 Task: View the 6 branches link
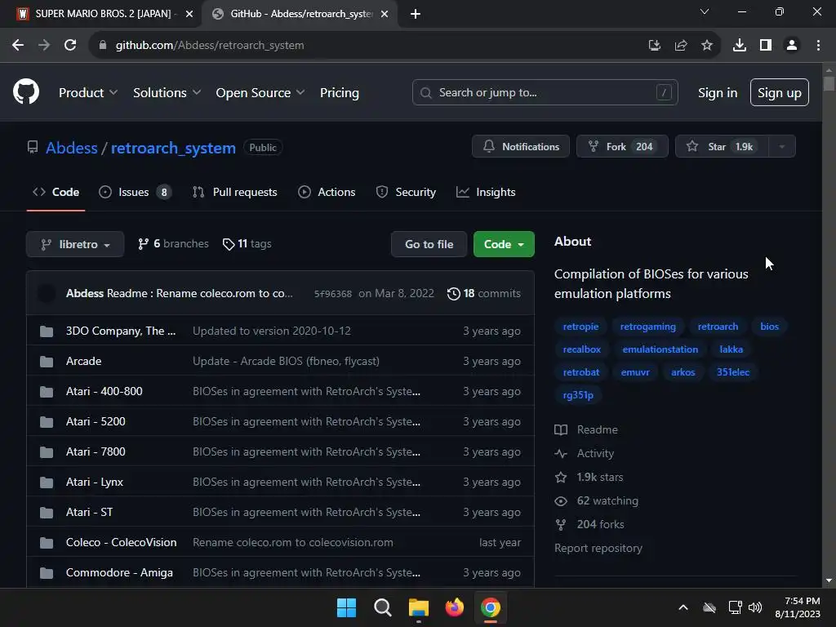point(173,243)
